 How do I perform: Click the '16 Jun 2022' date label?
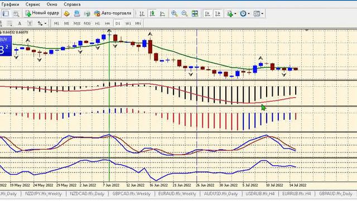point(158,185)
